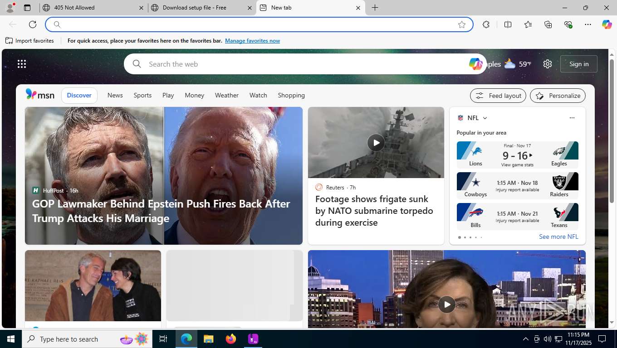Open the Sports tab

(x=142, y=95)
